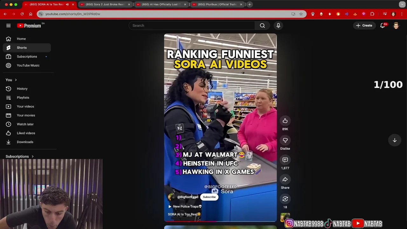Open Subscriptions in sidebar
The width and height of the screenshot is (407, 229).
click(x=27, y=57)
